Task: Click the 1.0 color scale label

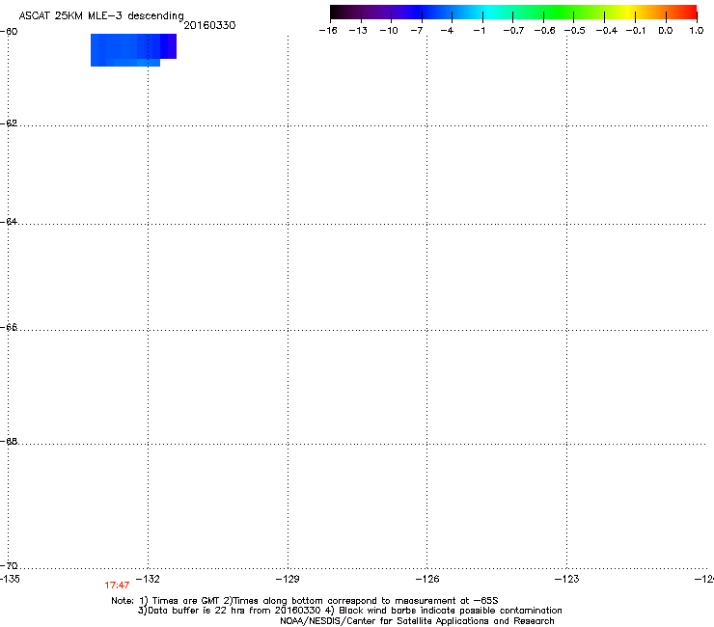Action: click(697, 31)
